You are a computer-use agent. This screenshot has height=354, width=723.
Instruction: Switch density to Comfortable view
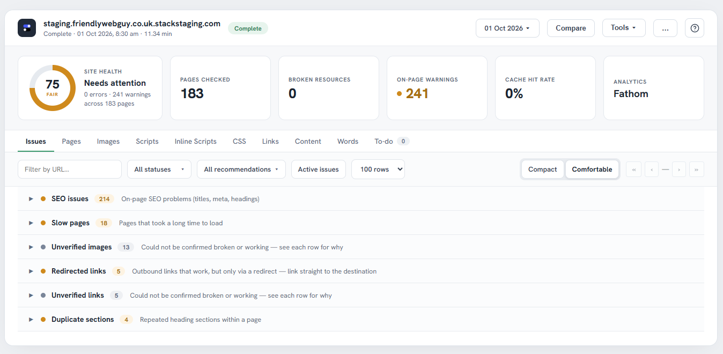592,169
